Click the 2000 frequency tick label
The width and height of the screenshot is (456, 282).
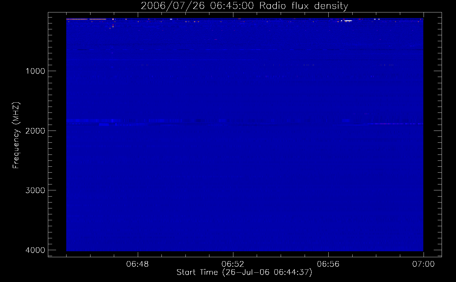[35, 131]
